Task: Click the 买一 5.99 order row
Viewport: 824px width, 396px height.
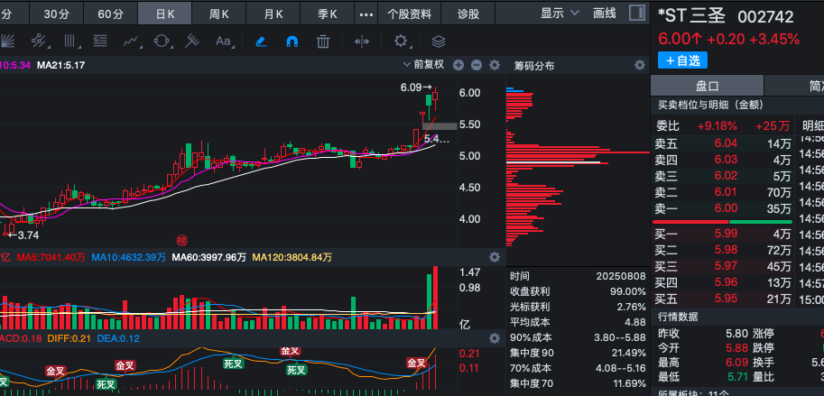Action: (723, 234)
